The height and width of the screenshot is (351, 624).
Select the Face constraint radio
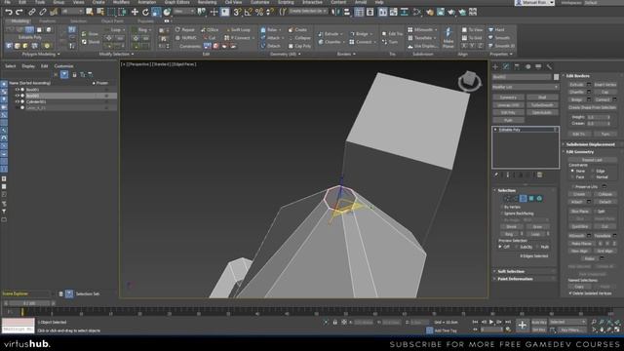[x=572, y=176]
